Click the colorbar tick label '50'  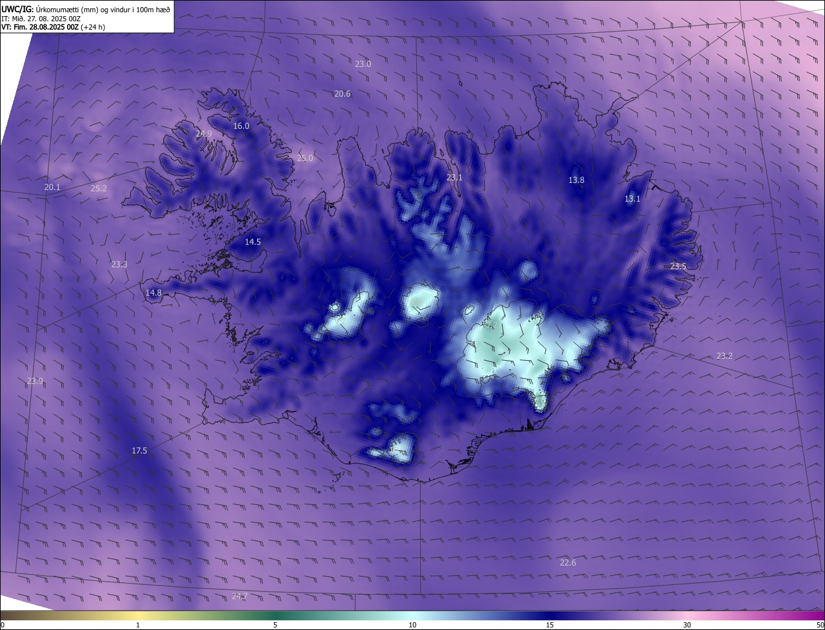point(820,625)
